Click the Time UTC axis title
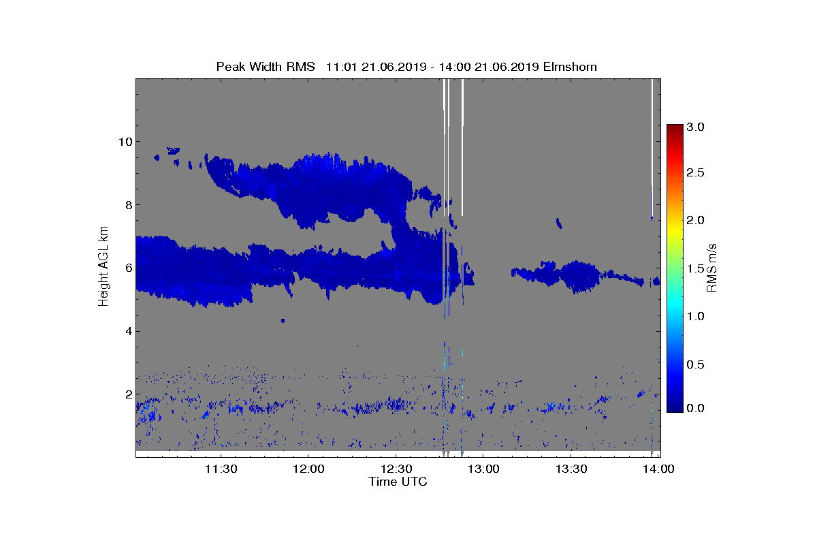817x545 pixels. point(398,482)
